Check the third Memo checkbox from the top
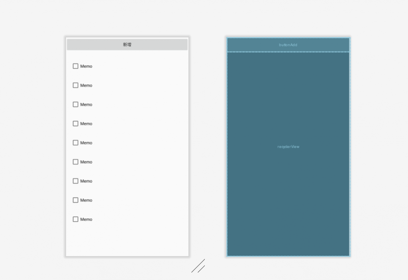 (75, 104)
